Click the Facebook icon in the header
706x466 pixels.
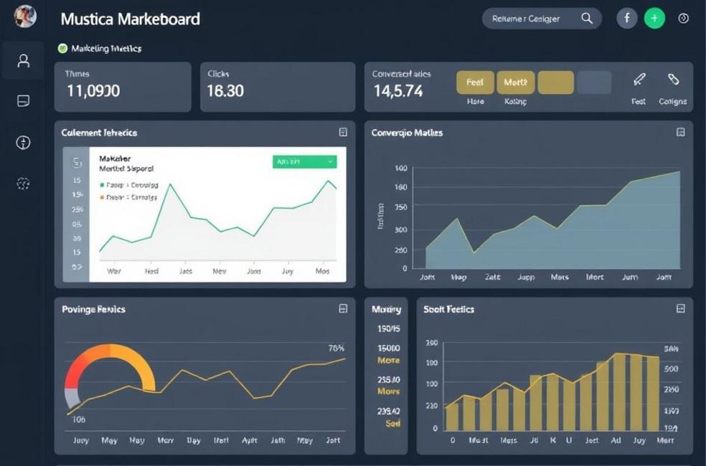click(x=627, y=19)
